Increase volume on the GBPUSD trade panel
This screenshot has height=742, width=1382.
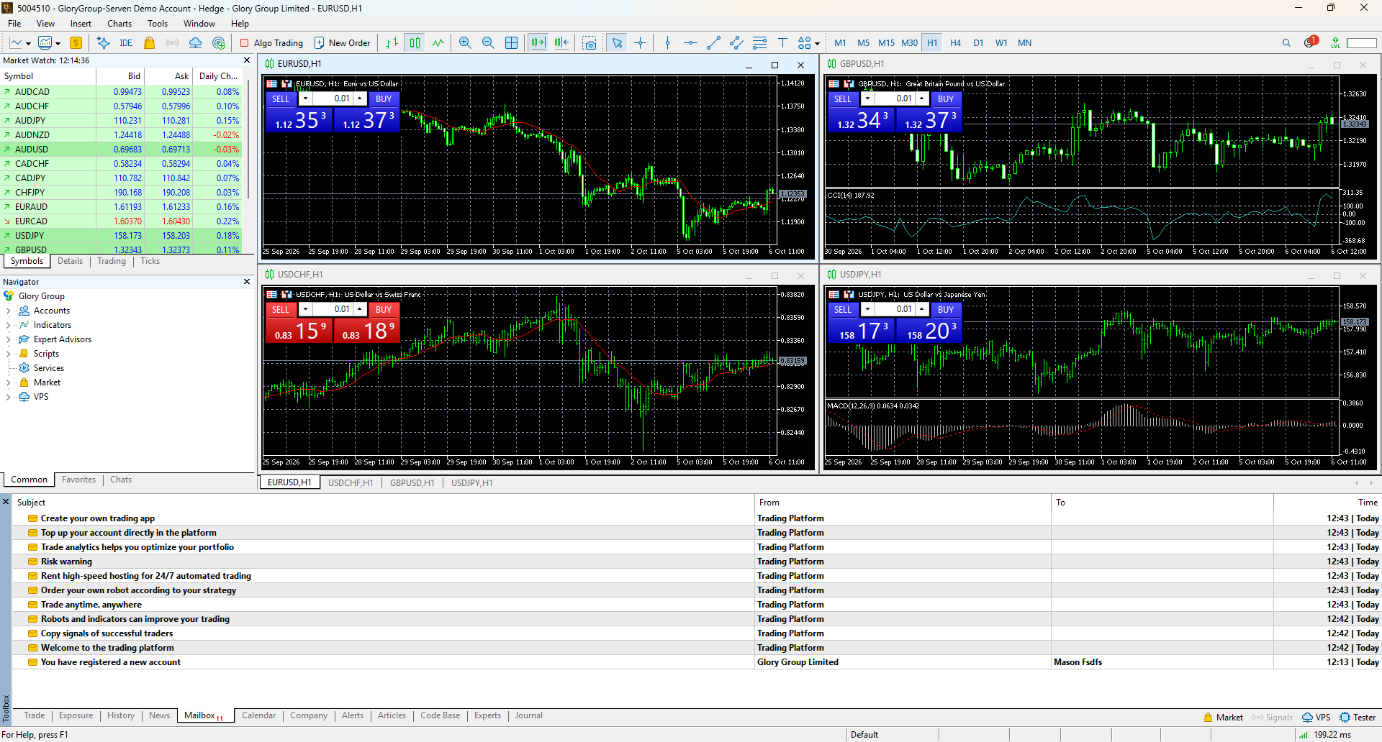pos(921,99)
